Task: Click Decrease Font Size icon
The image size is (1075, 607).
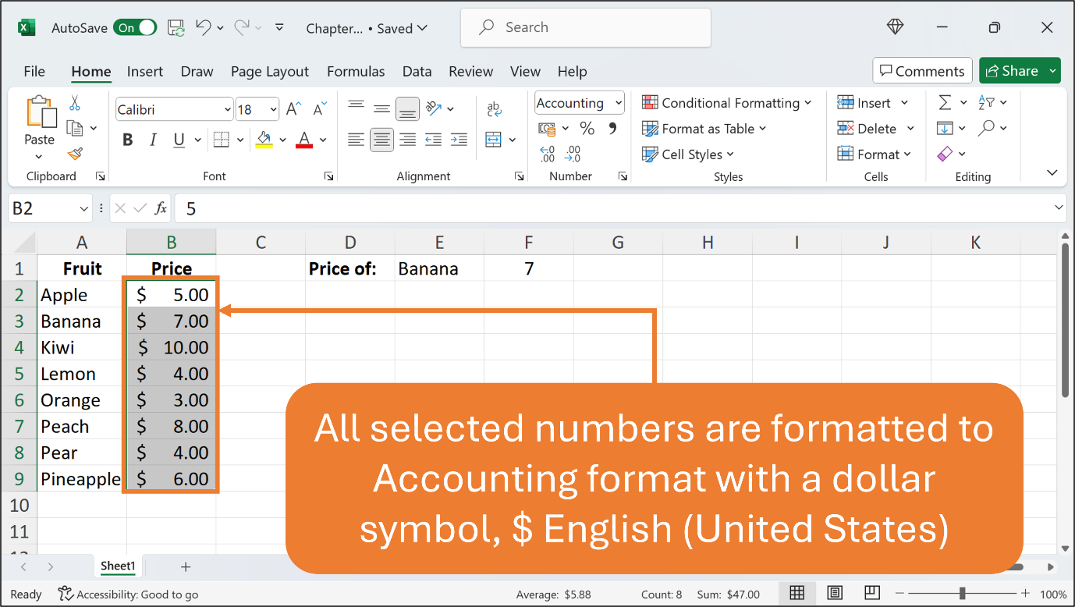Action: (318, 109)
